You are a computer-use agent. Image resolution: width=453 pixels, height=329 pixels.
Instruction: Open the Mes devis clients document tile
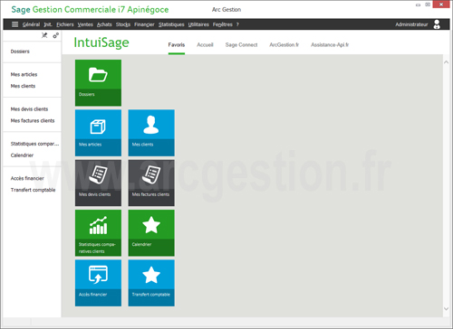click(x=98, y=183)
